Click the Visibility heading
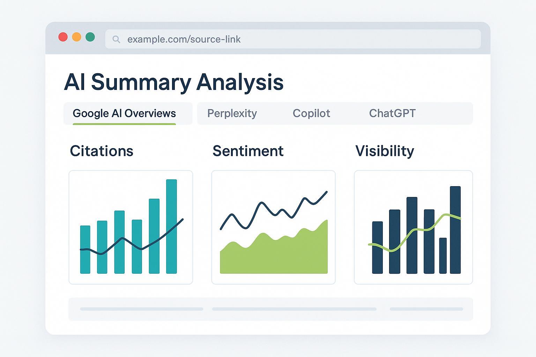Image resolution: width=536 pixels, height=357 pixels. point(385,151)
